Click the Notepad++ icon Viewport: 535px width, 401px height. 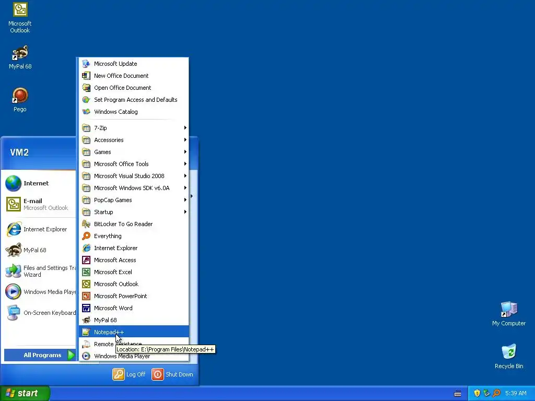tap(86, 332)
